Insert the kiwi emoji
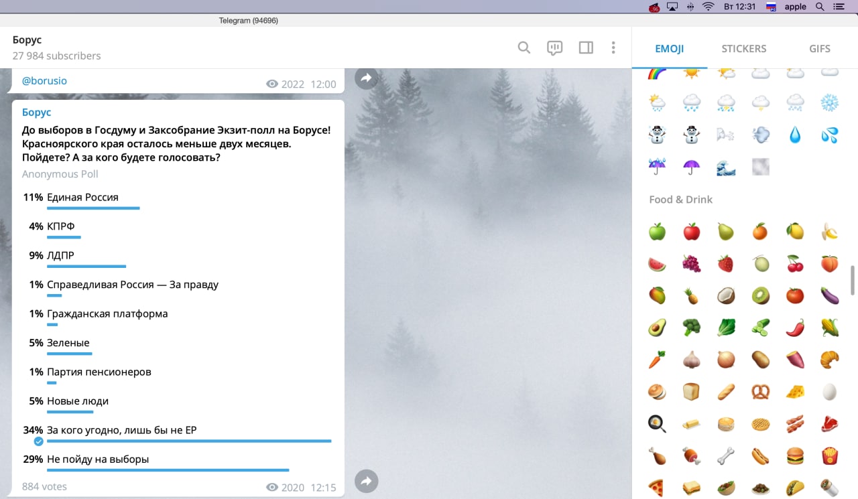 coord(760,295)
